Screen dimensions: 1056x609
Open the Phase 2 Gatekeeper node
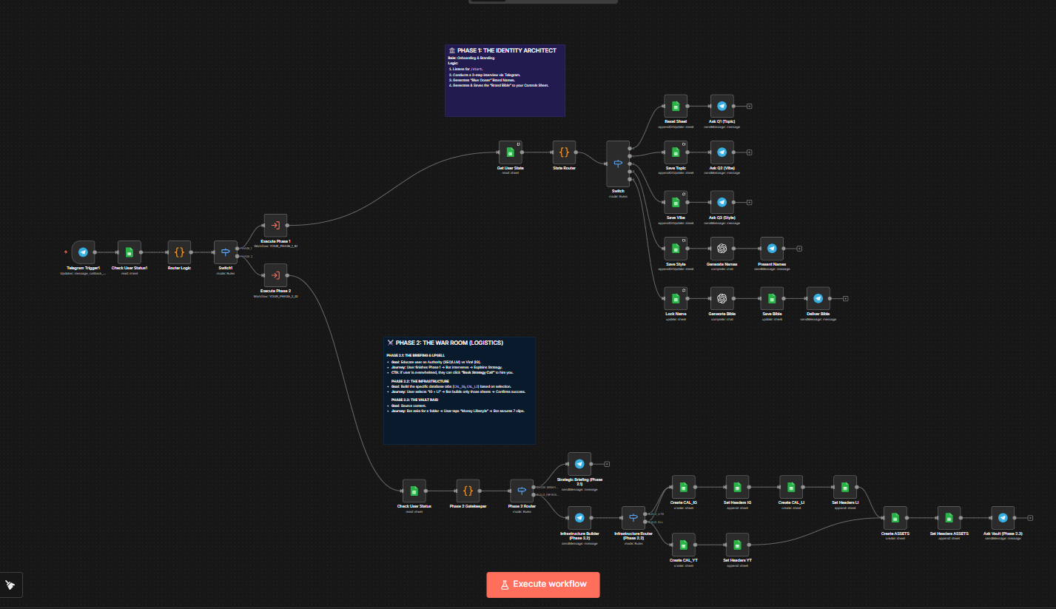468,491
